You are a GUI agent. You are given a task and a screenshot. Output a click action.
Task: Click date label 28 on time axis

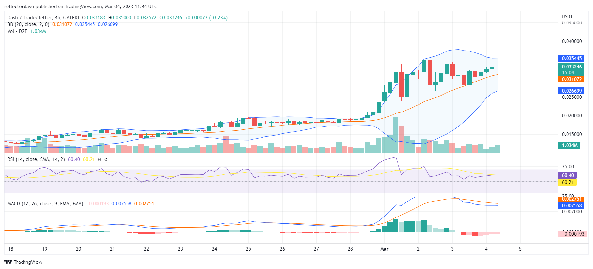350,249
